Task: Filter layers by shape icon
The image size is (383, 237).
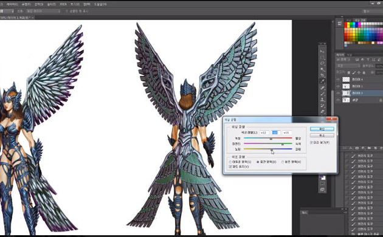Action: tap(373, 60)
